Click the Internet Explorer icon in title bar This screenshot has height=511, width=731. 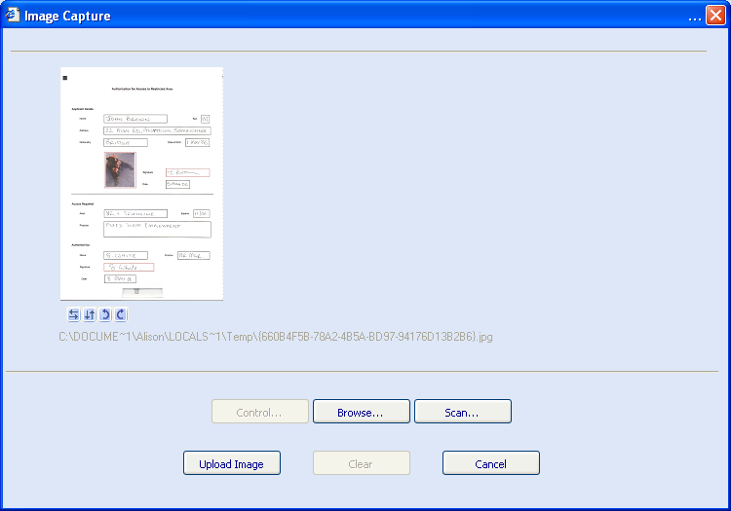[14, 16]
